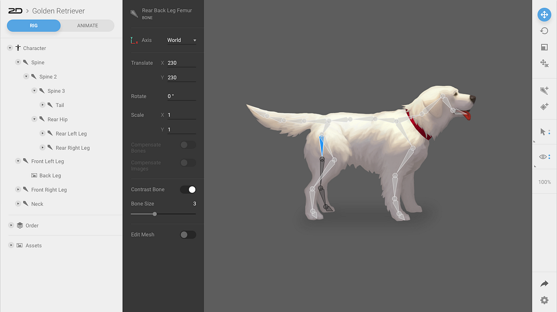Activate the Rotate tool
Image resolution: width=557 pixels, height=312 pixels.
[543, 31]
